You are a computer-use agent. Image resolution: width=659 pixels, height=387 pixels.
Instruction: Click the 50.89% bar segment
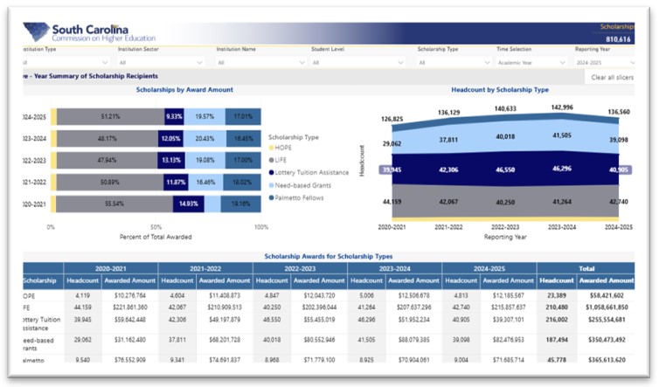(x=110, y=183)
